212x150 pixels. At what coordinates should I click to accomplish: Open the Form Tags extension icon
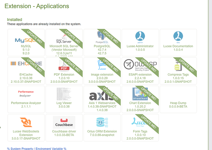(x=140, y=122)
